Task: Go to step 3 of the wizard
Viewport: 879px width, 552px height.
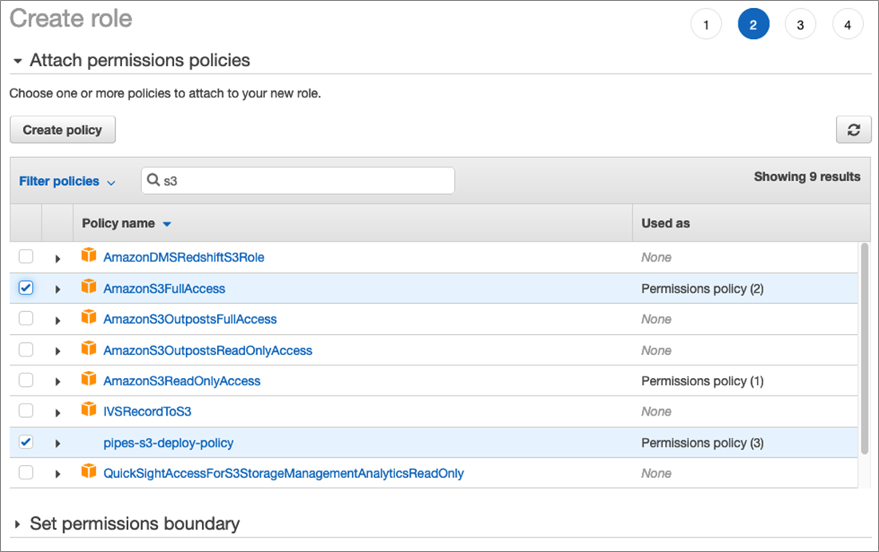Action: pyautogui.click(x=800, y=26)
